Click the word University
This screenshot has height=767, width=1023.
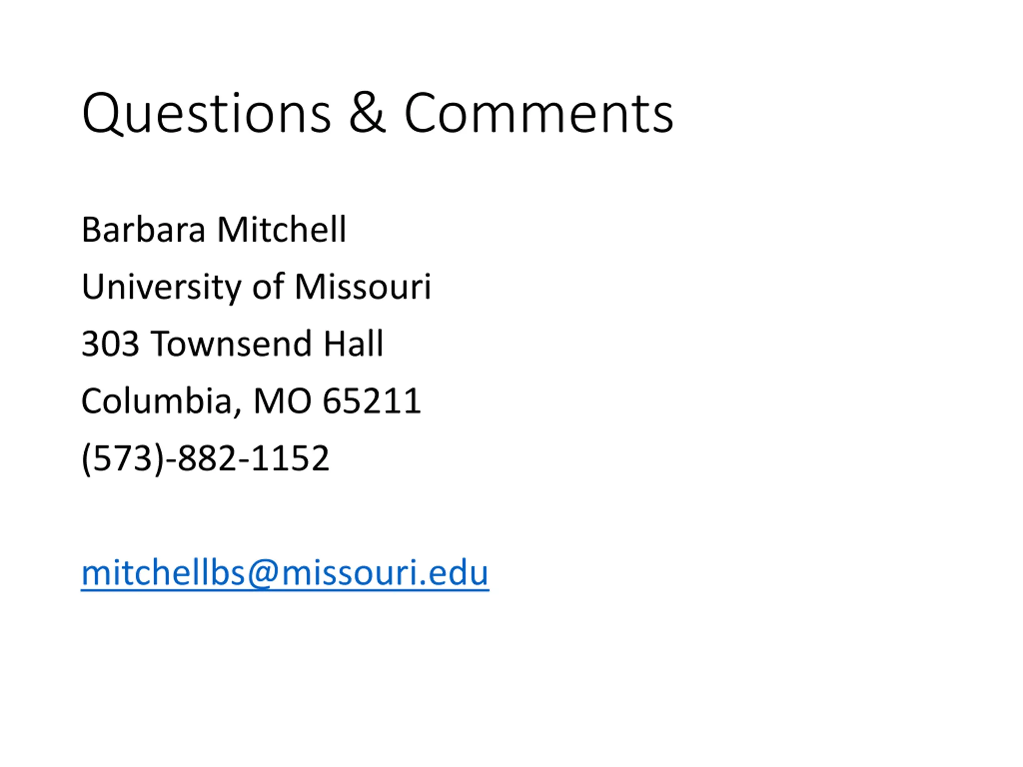[x=161, y=288]
